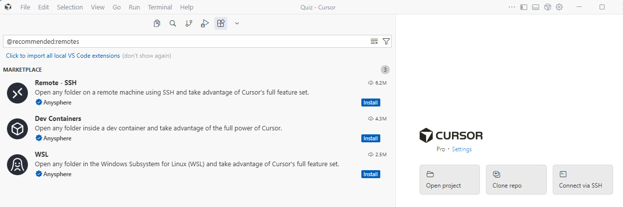Click the '(don't show again)' link
623x207 pixels.
click(147, 56)
